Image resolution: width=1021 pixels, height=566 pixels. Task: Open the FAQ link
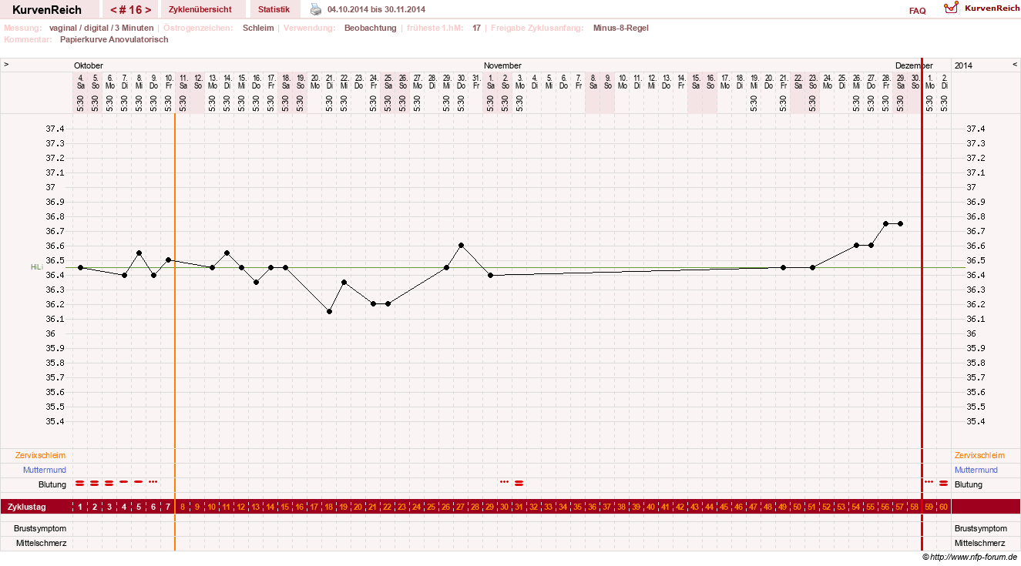(x=918, y=11)
